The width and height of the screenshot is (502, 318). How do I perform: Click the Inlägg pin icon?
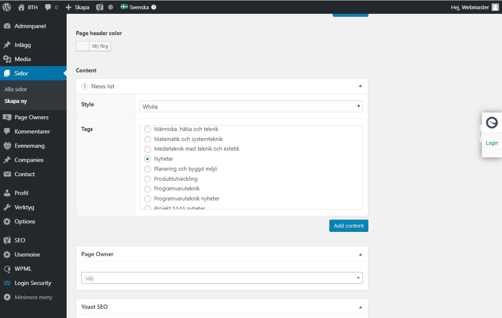(7, 45)
